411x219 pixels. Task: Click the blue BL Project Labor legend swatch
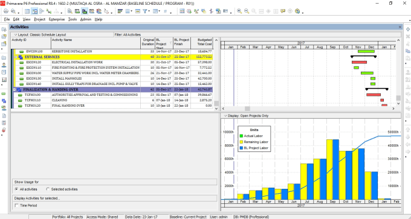(241, 148)
